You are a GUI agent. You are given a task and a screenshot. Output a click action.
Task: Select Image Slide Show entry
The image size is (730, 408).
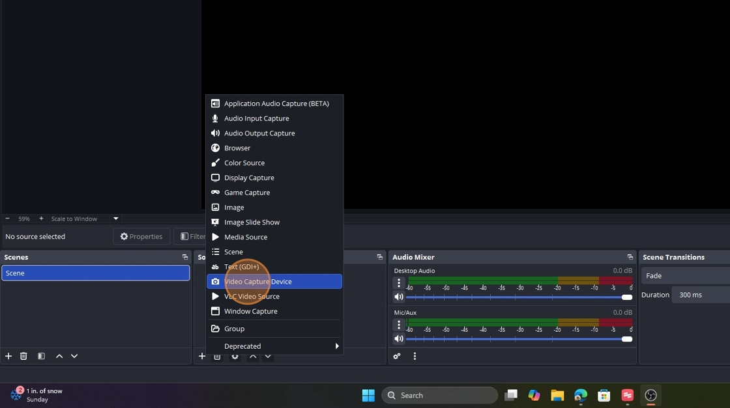coord(274,223)
